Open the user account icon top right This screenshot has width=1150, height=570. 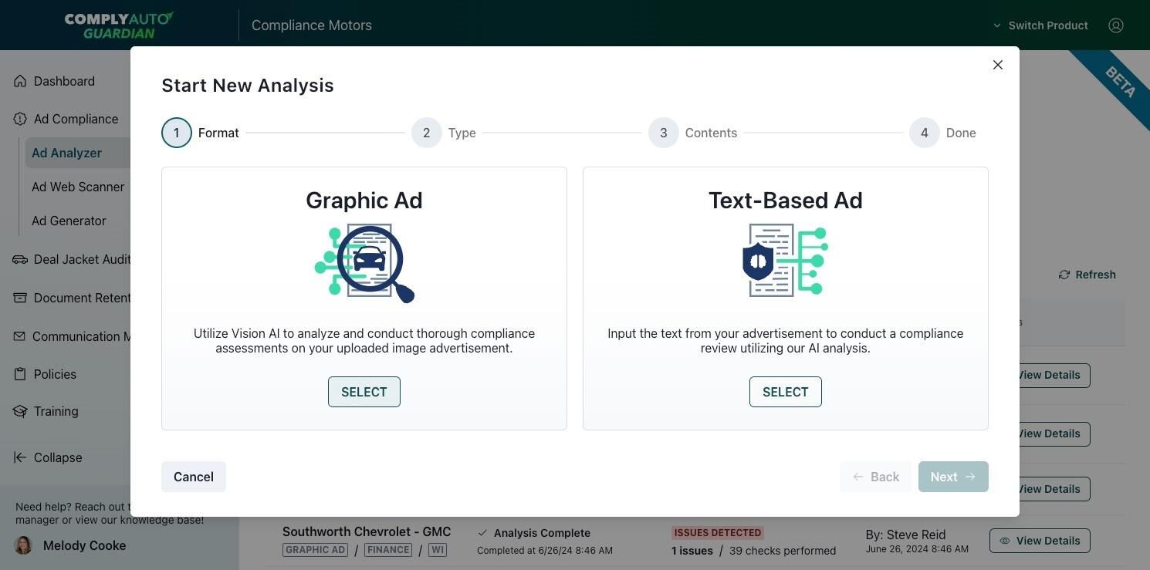click(1116, 25)
